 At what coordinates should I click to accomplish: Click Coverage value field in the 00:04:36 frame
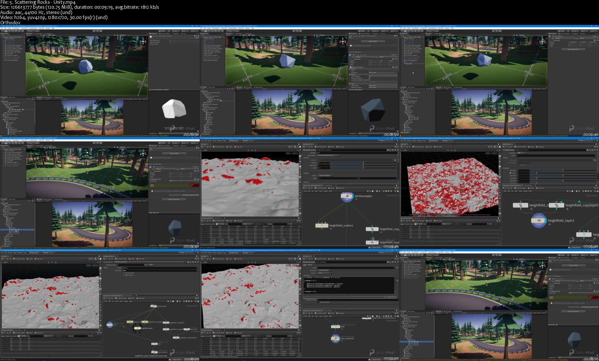point(324,162)
